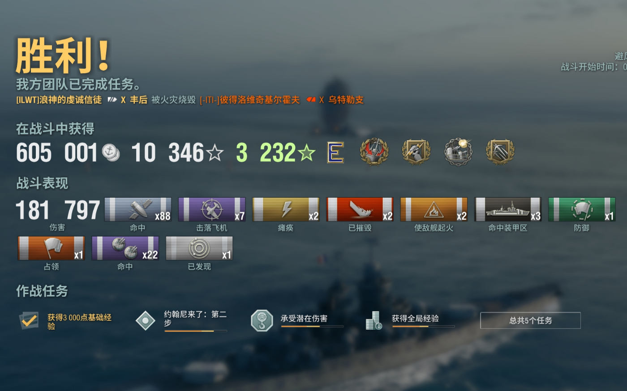
Task: Click the checked 获得3 000点基础经验 mission checkbox
Action: click(x=29, y=320)
